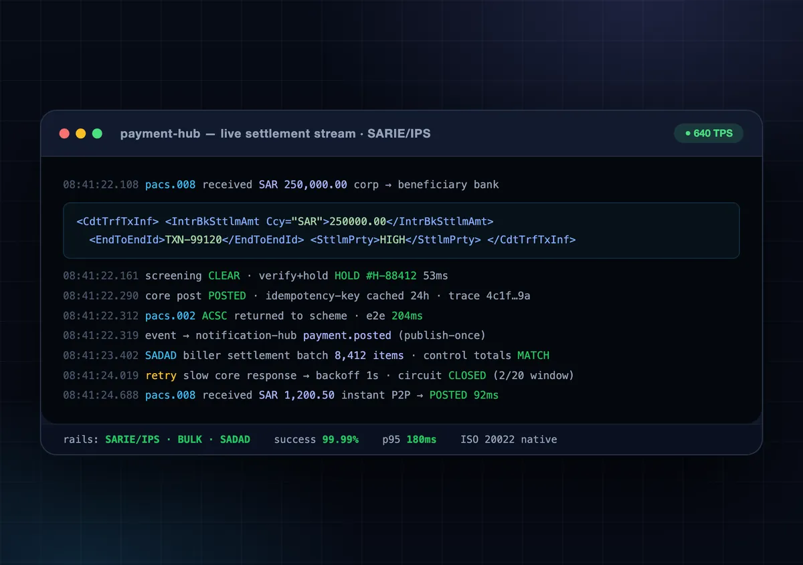
Task: Click '(publish-once)' text
Action: tap(442, 336)
